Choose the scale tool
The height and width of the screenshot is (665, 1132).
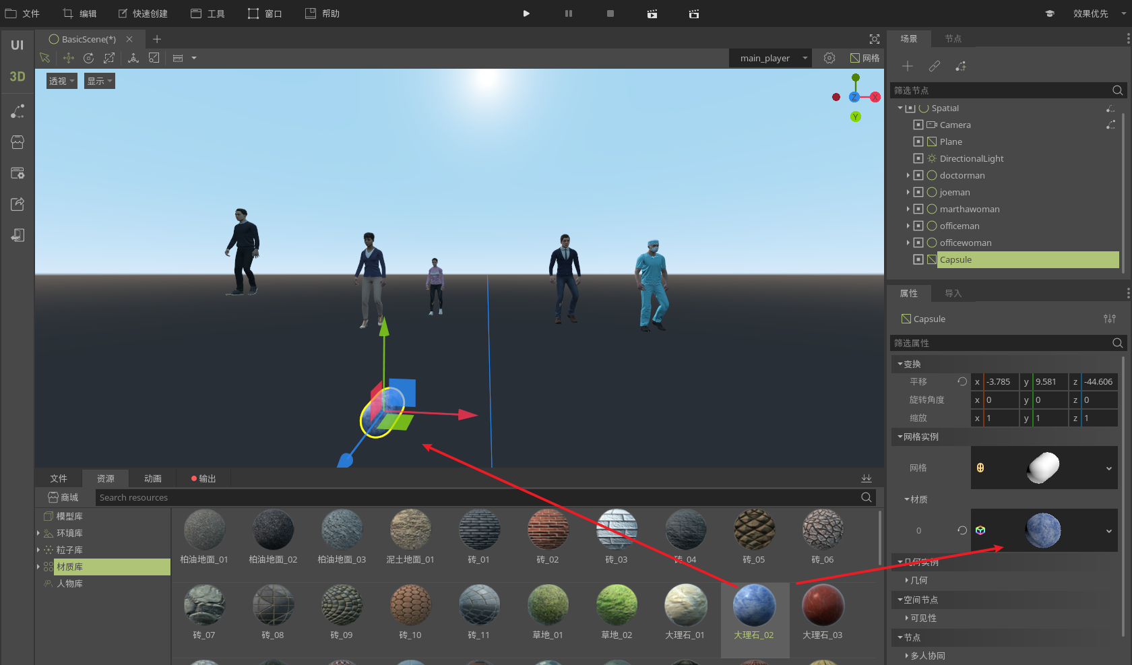click(x=109, y=58)
